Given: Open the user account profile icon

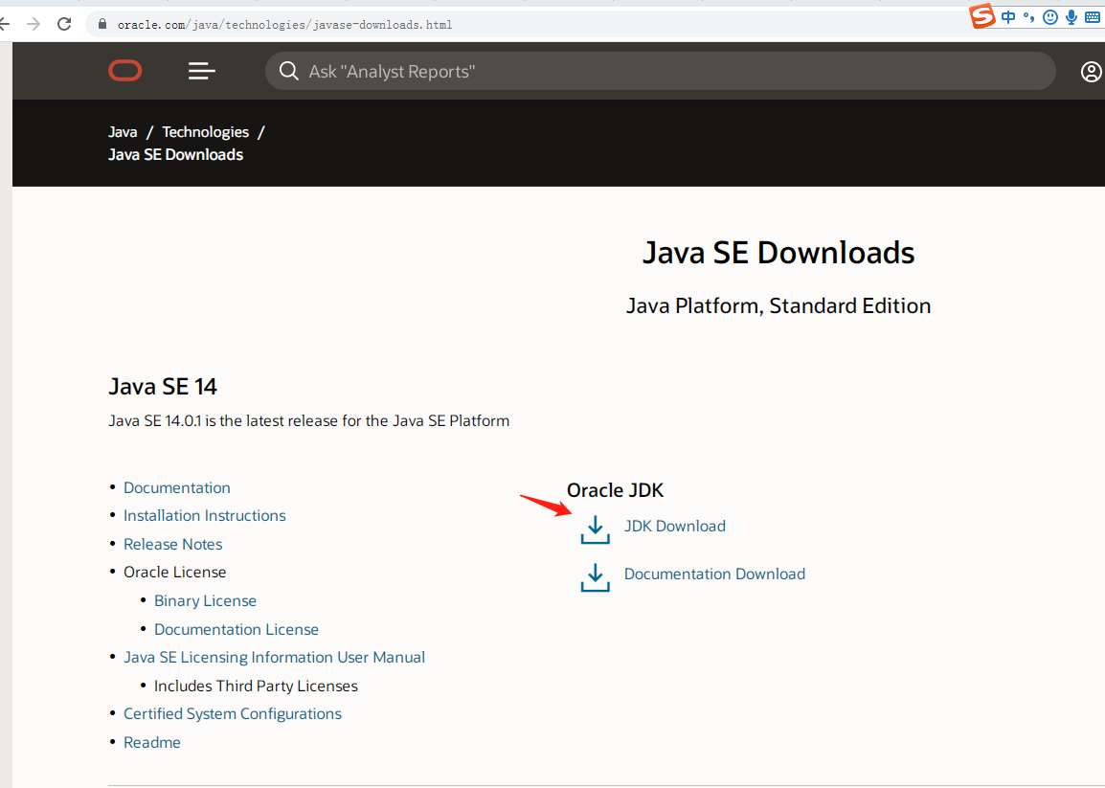Looking at the screenshot, I should click(x=1091, y=72).
